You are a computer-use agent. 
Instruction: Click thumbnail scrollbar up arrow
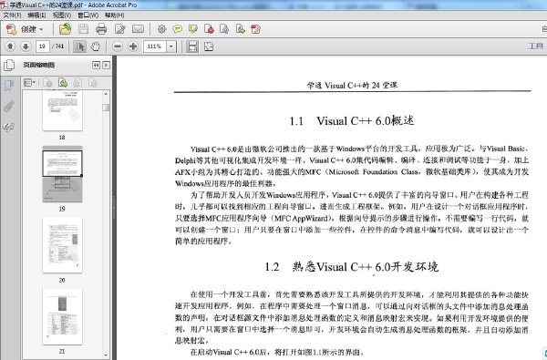pyautogui.click(x=106, y=94)
